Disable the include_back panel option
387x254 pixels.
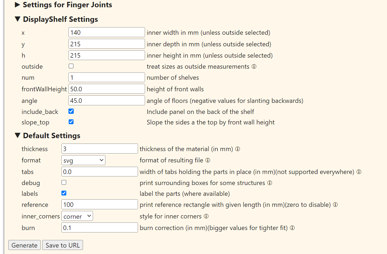[71, 111]
